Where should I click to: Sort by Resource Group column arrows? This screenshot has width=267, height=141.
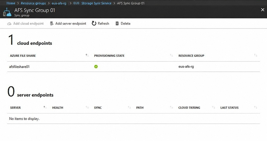click(x=256, y=55)
